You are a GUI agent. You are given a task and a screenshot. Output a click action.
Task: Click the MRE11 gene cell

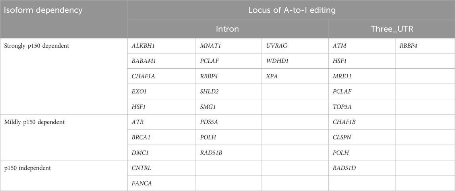(x=341, y=76)
